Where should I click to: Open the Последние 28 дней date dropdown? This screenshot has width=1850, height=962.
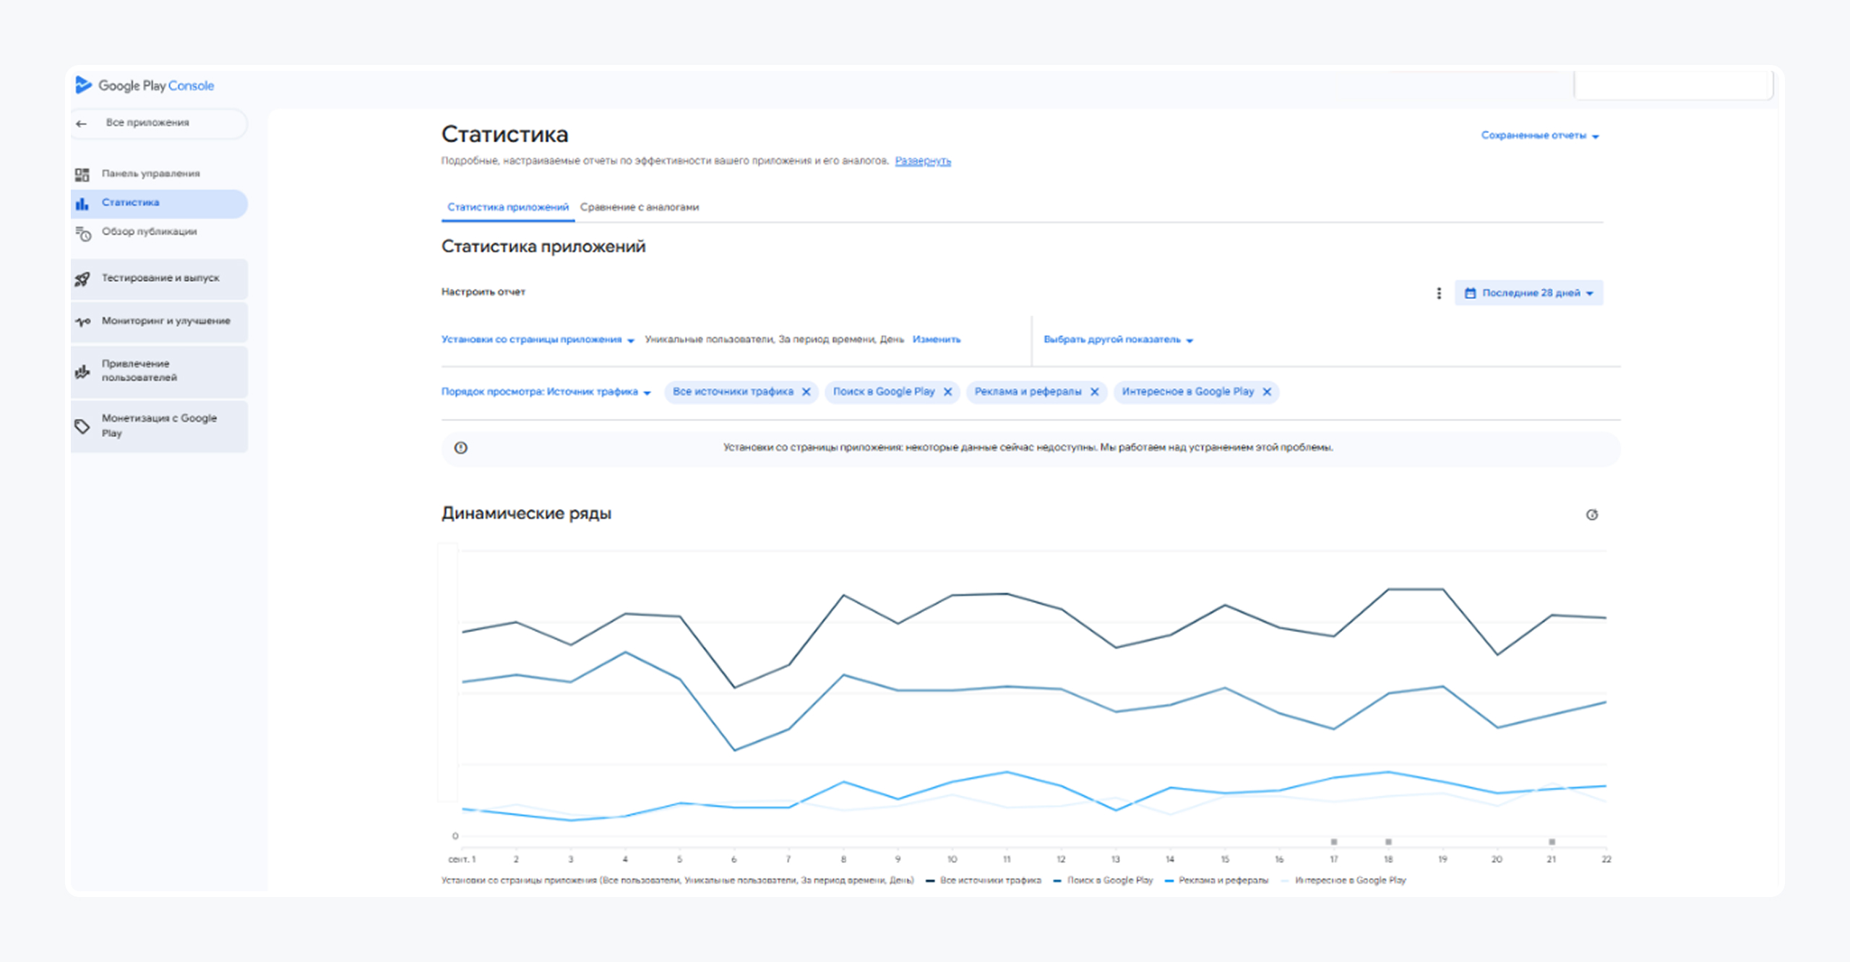coord(1528,293)
